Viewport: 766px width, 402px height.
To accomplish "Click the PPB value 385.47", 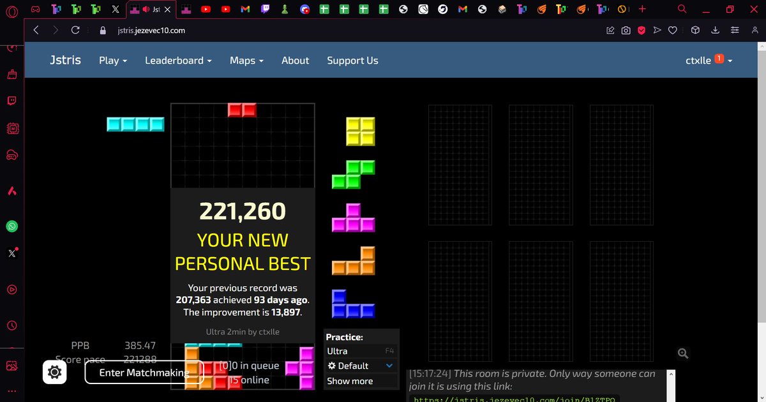I will 140,346.
